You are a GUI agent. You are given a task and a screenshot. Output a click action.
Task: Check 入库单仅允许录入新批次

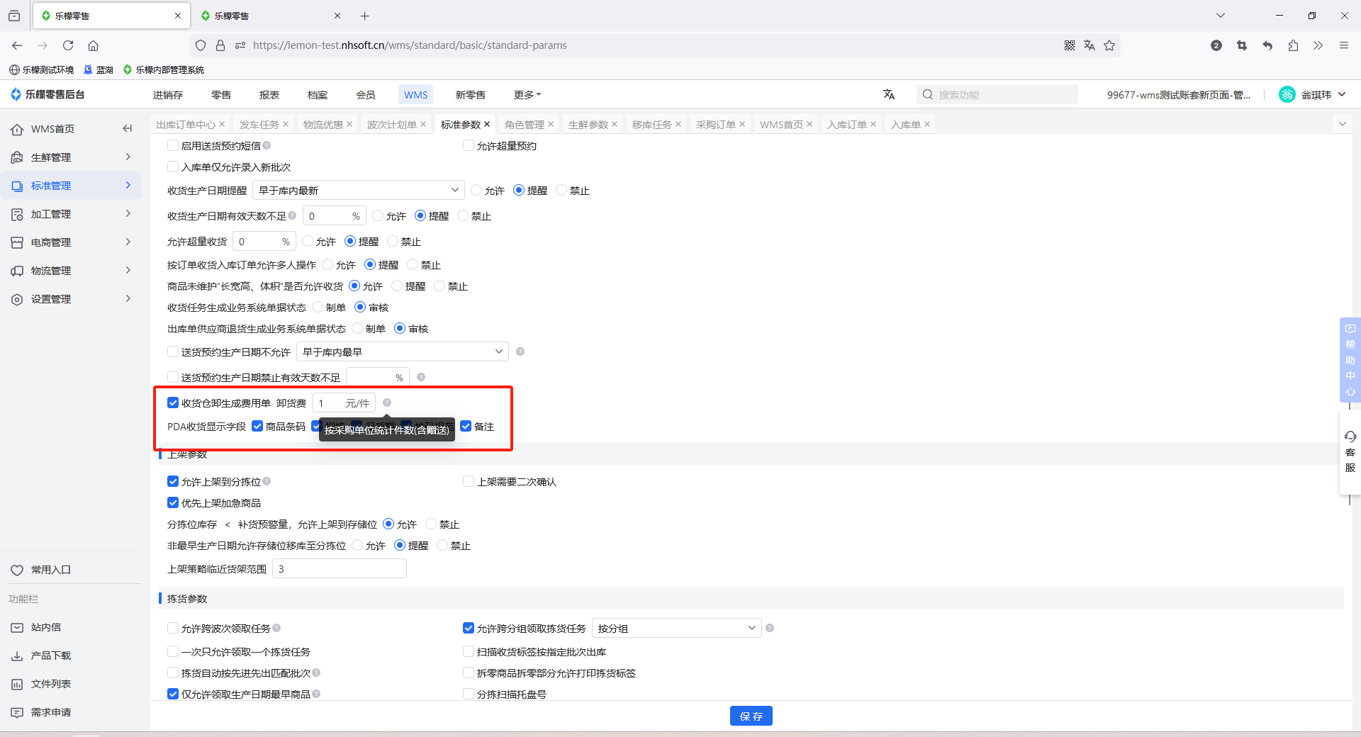[x=173, y=167]
